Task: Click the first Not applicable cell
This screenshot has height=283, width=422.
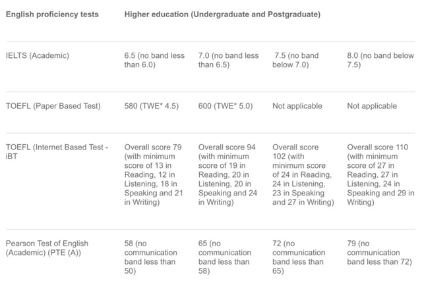Action: tap(297, 106)
